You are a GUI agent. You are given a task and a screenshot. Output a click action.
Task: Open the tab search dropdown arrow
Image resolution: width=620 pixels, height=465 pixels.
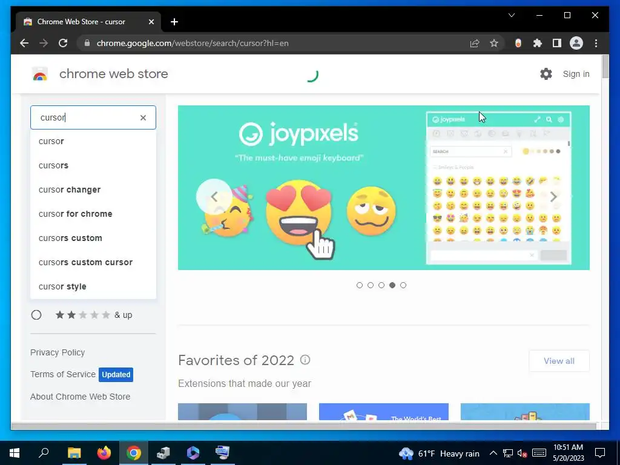[x=511, y=15]
